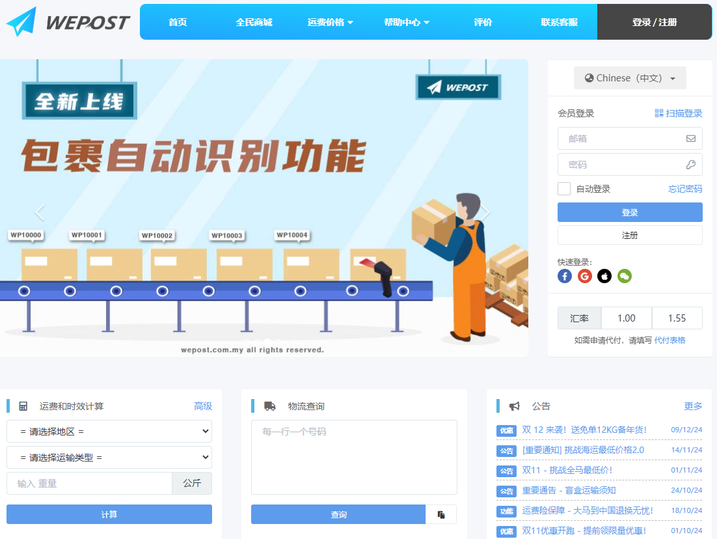The image size is (717, 539).
Task: Go to previous banner slide arrow
Action: coord(40,213)
